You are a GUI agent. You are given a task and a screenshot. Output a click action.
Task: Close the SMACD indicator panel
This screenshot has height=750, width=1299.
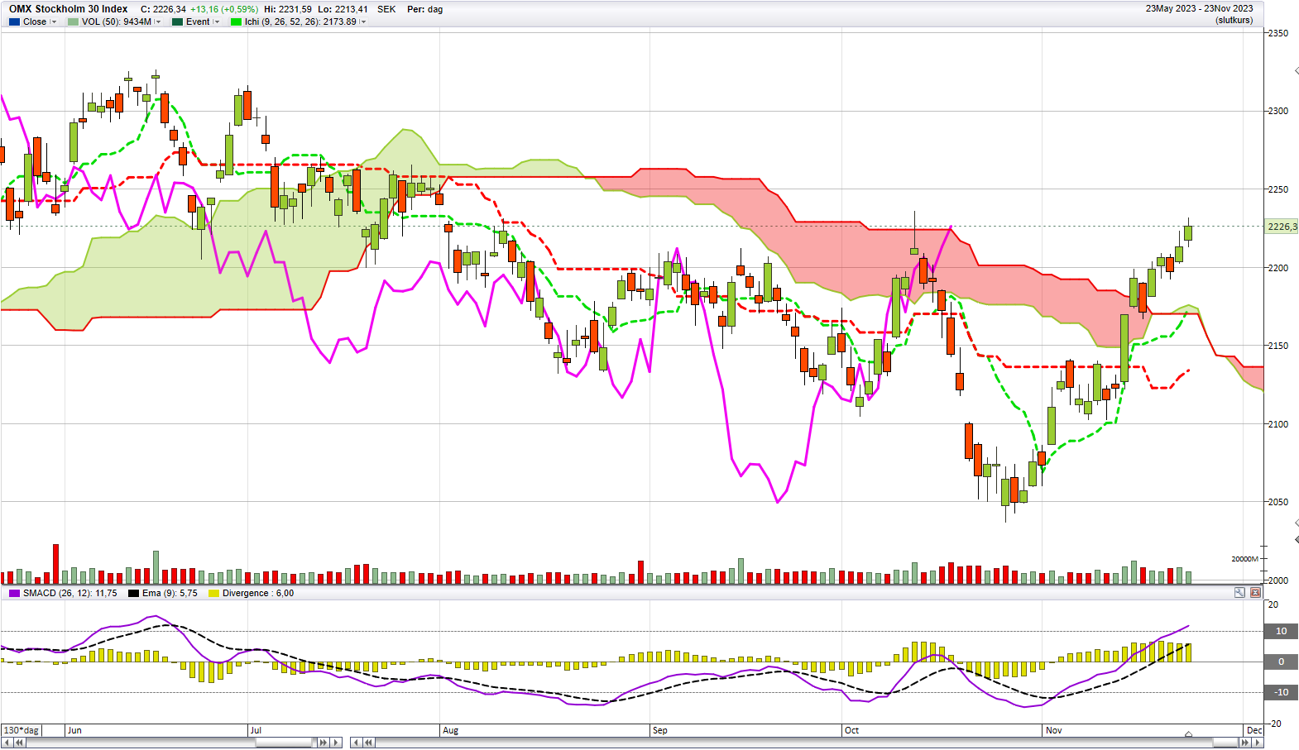coord(1255,593)
